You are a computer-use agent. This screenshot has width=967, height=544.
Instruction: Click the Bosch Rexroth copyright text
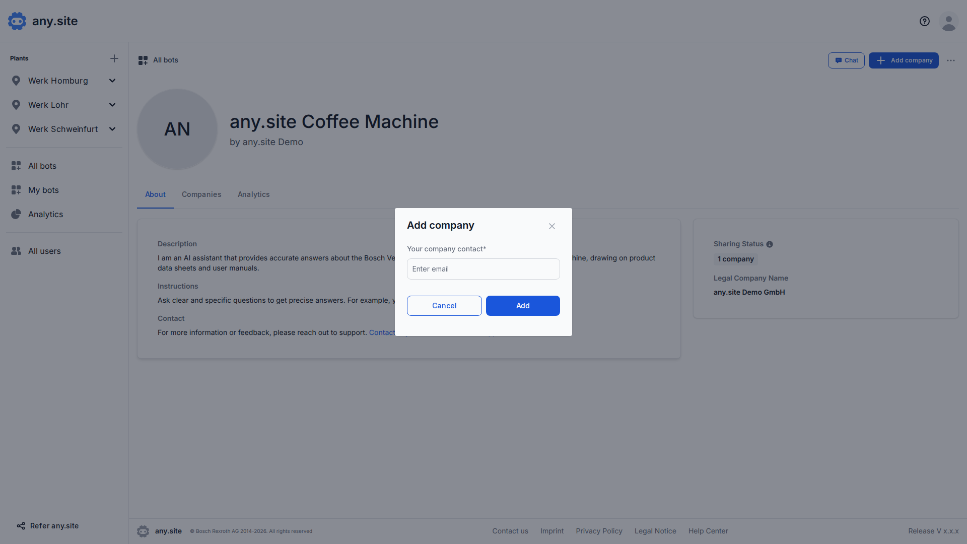251,531
